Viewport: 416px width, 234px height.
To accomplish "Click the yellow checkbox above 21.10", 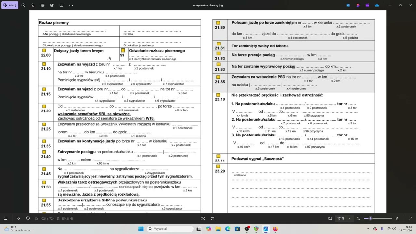I will tap(44, 64).
